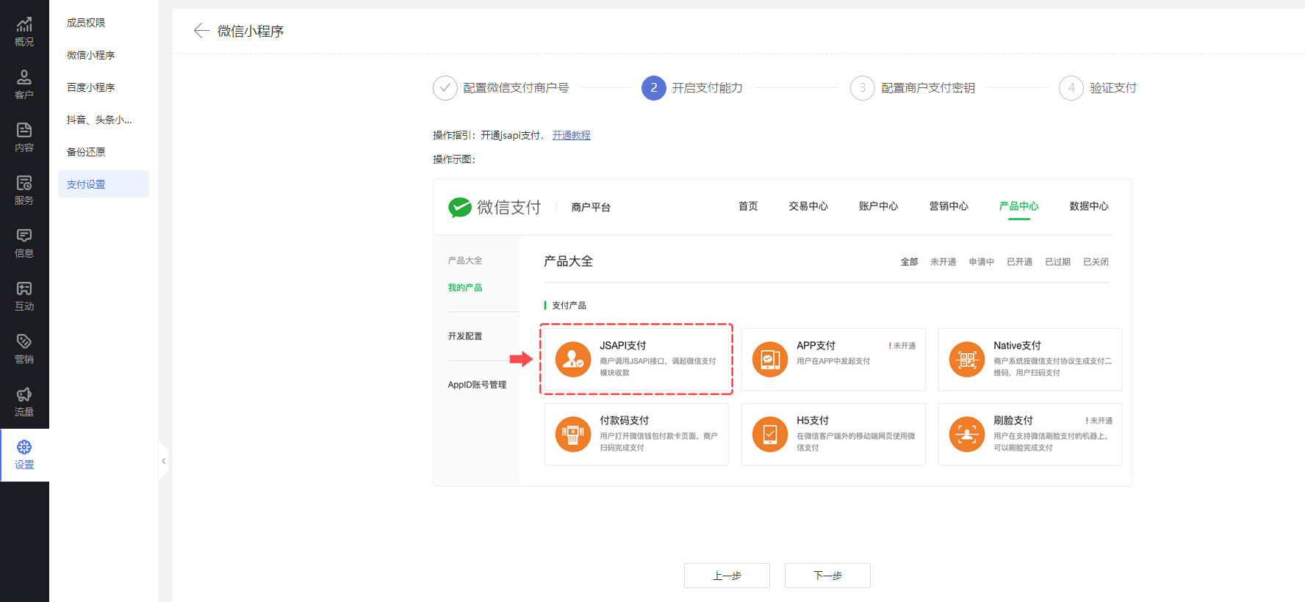1305x602 pixels.
Task: Select 备份还原 menu item
Action: 86,152
